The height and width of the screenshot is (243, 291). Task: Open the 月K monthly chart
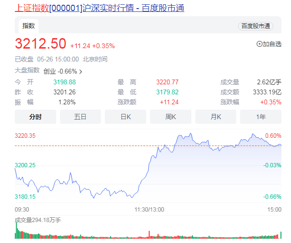tap(215, 117)
